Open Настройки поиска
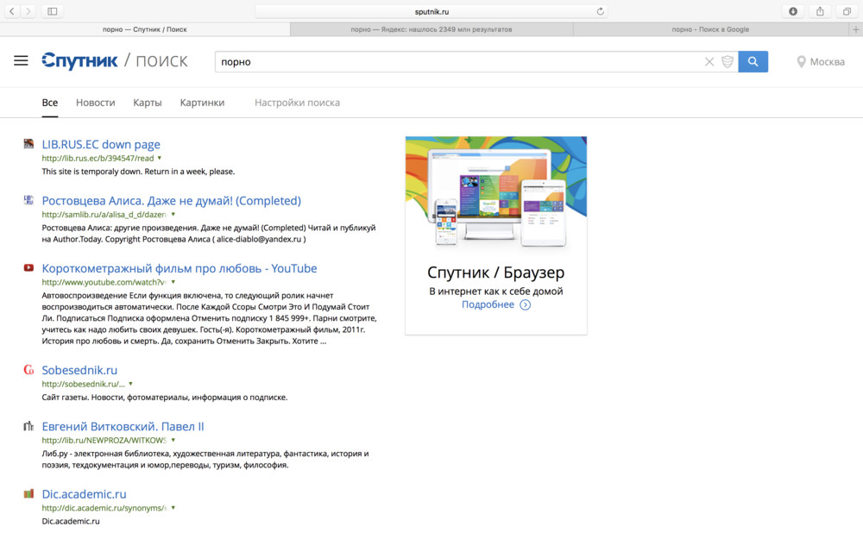 click(297, 103)
